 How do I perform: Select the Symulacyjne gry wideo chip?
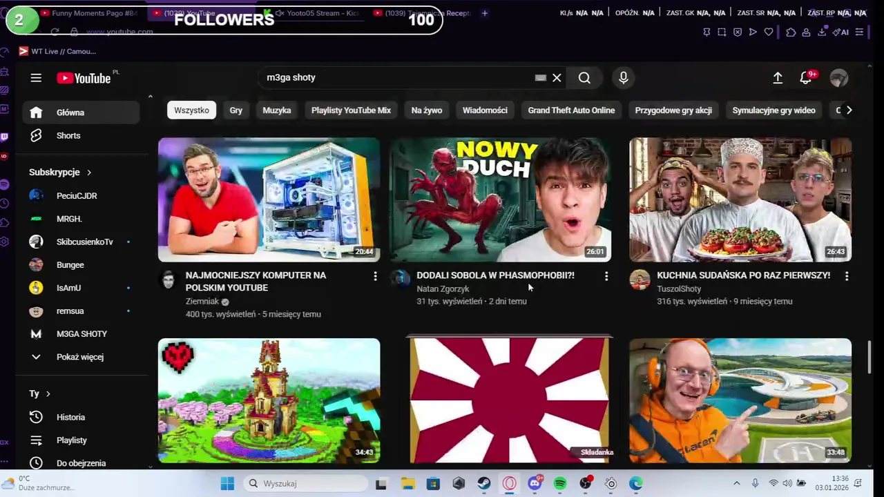pyautogui.click(x=773, y=110)
